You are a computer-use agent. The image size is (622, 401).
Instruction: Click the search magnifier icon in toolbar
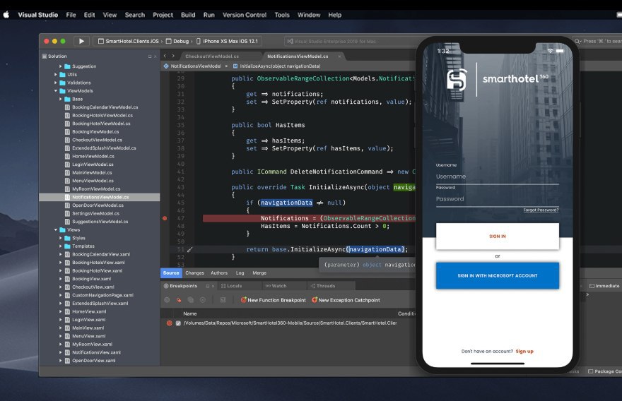(577, 41)
